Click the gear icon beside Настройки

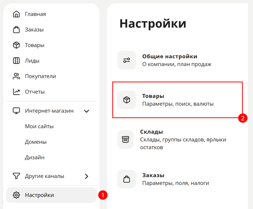tap(16, 195)
